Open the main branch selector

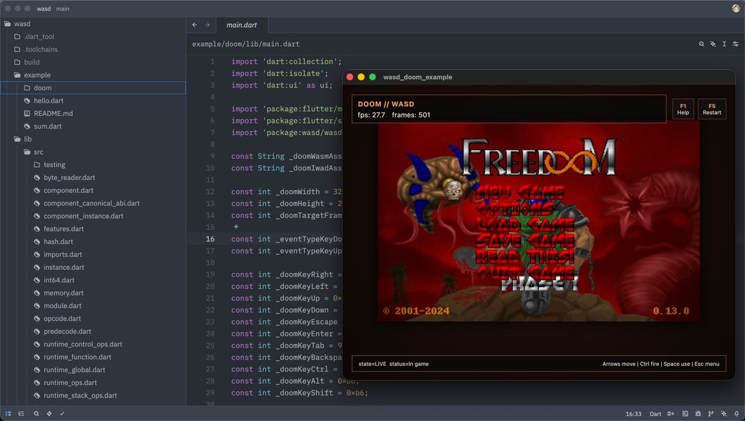63,9
